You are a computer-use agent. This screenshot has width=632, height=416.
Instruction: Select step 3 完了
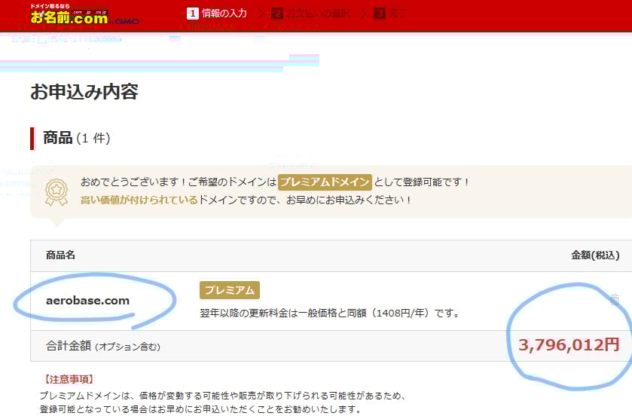pos(389,14)
